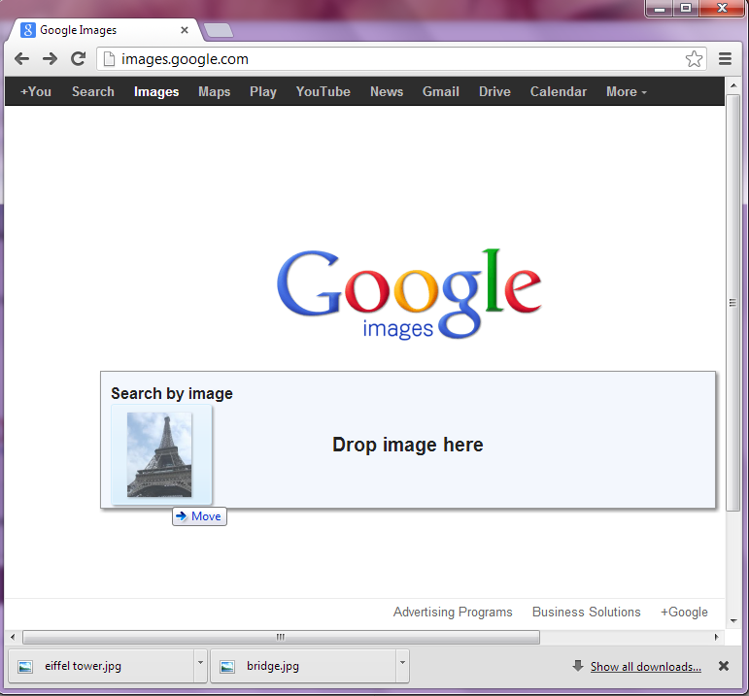Click the eiffel tower.jpg file icon
The width and height of the screenshot is (749, 696).
[x=25, y=667]
